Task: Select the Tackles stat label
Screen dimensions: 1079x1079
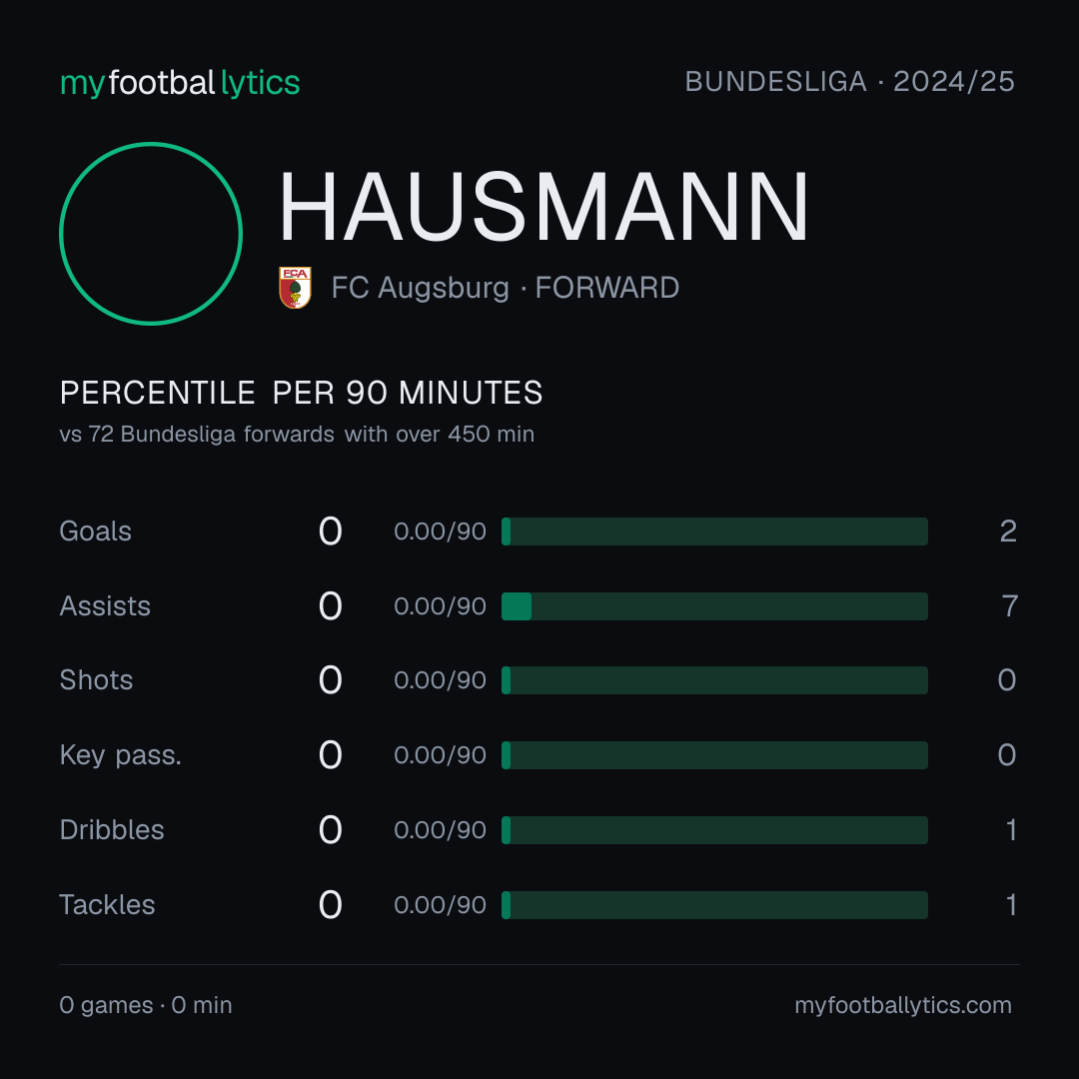Action: (107, 905)
